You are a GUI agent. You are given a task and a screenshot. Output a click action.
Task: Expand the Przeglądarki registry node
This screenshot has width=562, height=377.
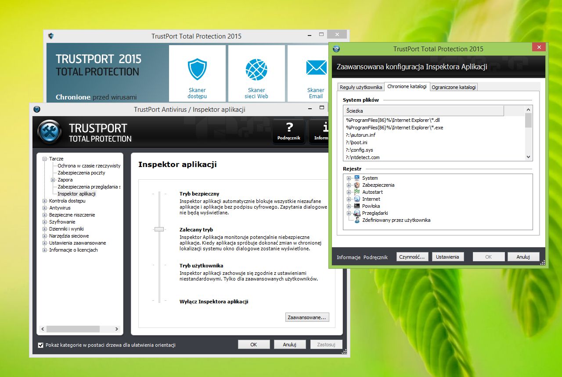[349, 213]
